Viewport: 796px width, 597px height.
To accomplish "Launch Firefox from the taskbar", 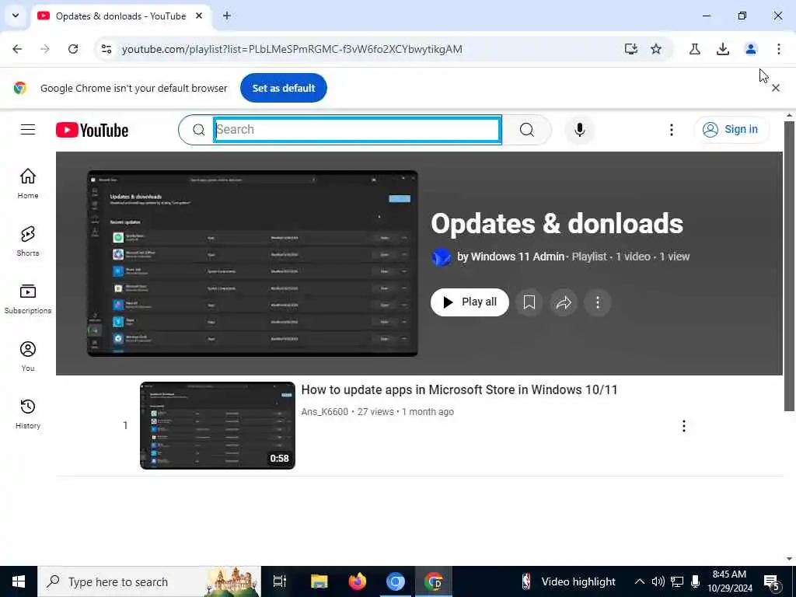I will click(358, 581).
